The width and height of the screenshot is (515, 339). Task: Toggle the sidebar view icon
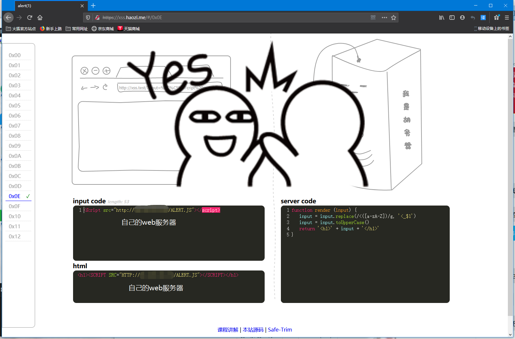(452, 18)
